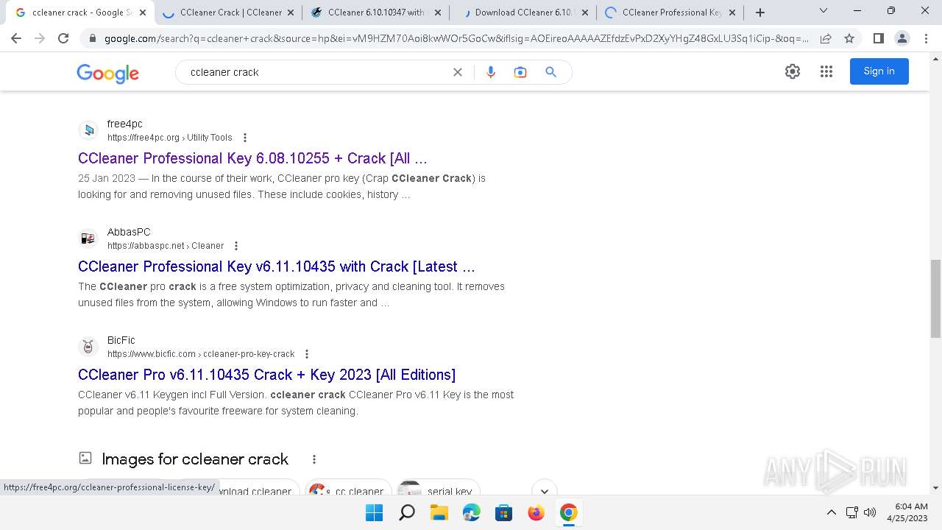The width and height of the screenshot is (942, 530).
Task: Launch Microsoft Edge from the taskbar
Action: tap(472, 512)
